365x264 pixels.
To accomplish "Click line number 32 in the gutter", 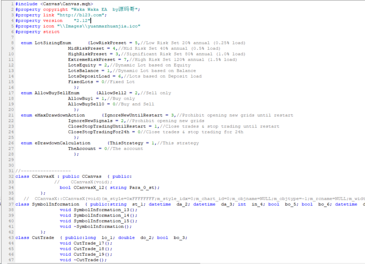I will pyautogui.click(x=11, y=176).
